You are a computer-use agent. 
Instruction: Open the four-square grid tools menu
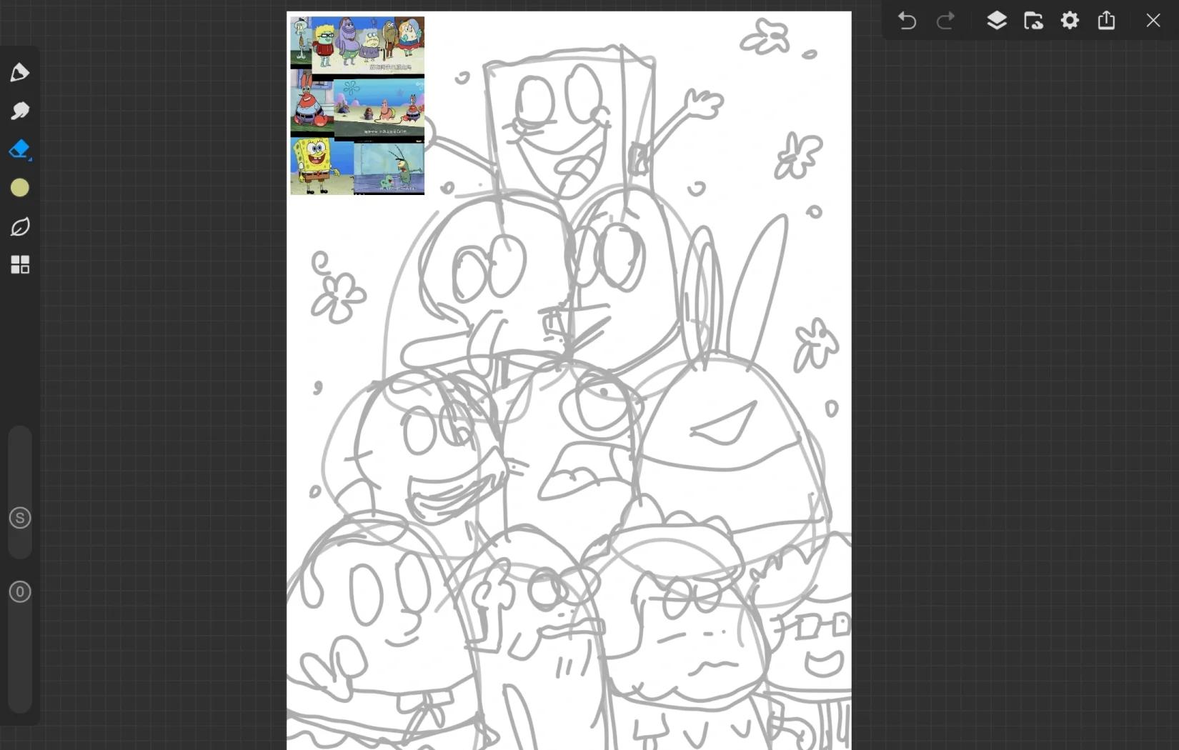pos(20,265)
